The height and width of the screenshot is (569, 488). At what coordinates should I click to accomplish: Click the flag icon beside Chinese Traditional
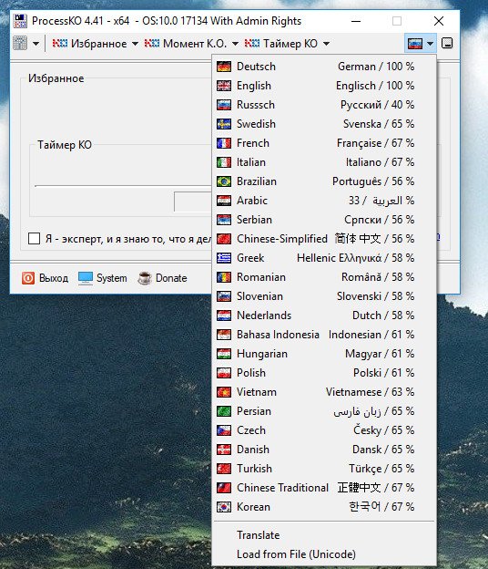click(x=224, y=488)
